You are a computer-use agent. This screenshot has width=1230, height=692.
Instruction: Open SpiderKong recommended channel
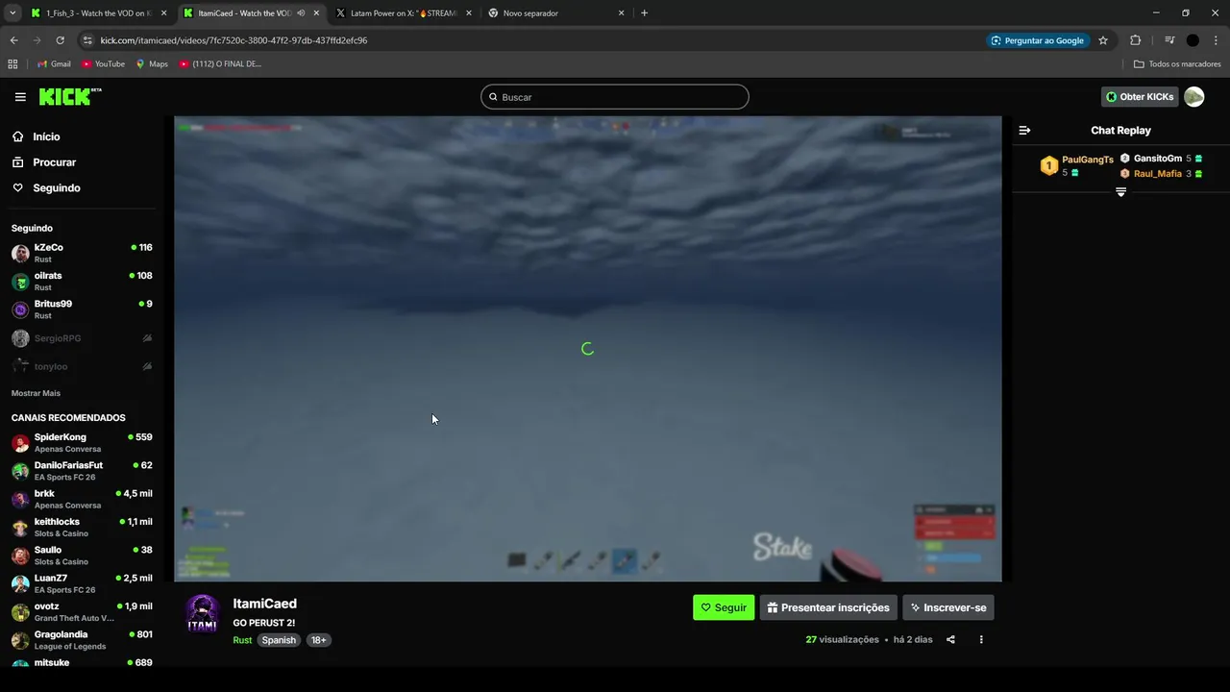click(82, 442)
